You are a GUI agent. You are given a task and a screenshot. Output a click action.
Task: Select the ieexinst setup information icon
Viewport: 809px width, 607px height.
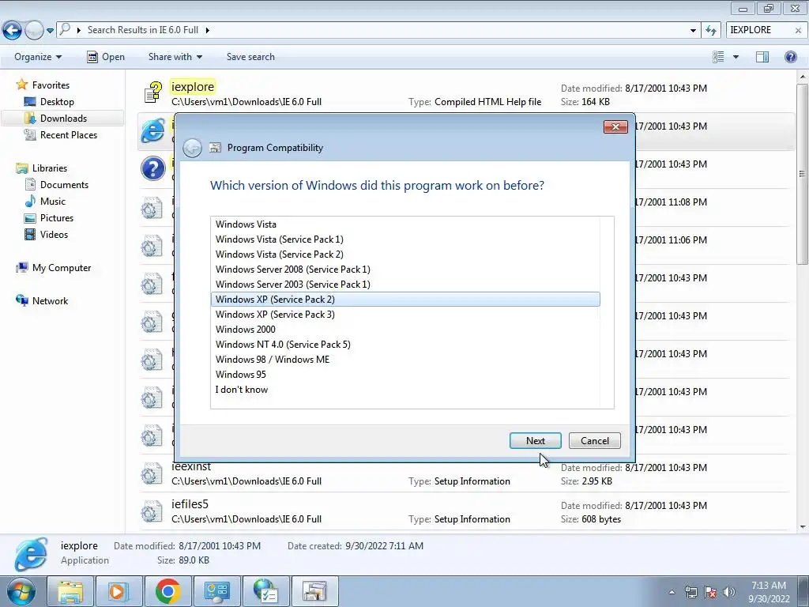(152, 474)
